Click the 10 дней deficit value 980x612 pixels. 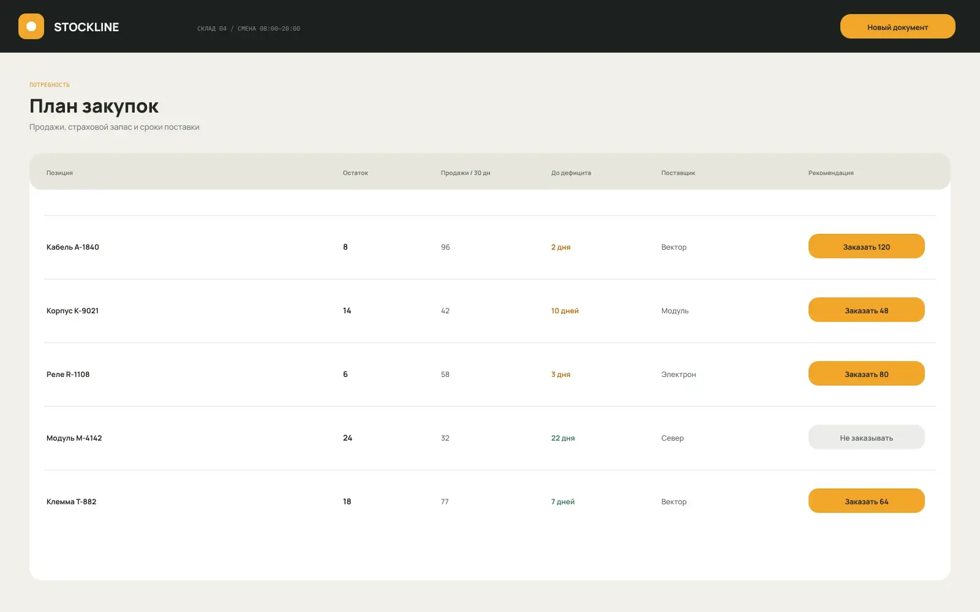click(565, 311)
